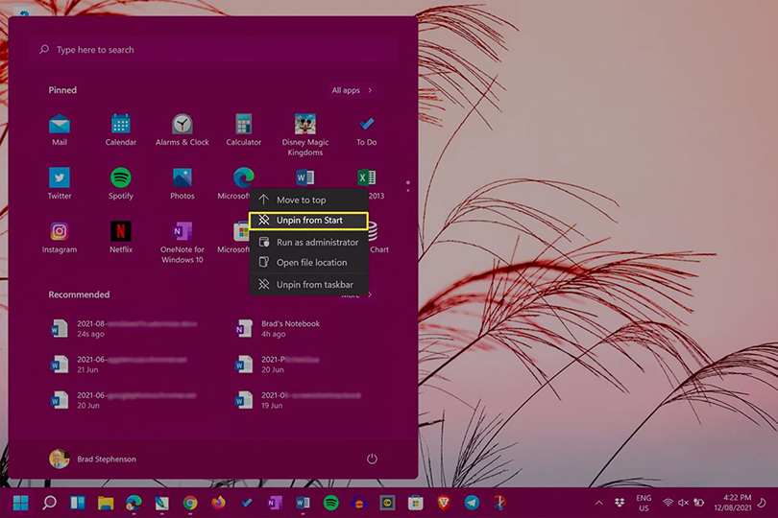Open OneNote for Windows 10
Image resolution: width=778 pixels, height=518 pixels.
[182, 242]
